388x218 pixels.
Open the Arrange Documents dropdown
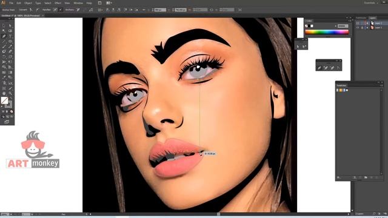[x=109, y=3]
